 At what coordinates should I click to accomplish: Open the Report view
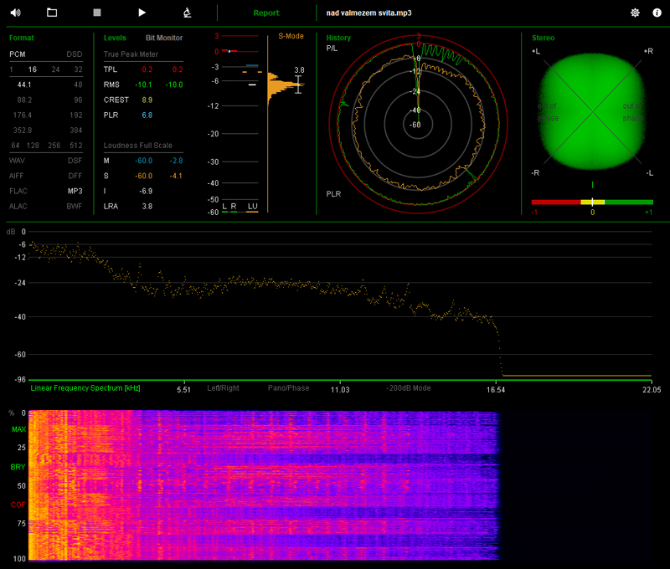click(x=266, y=13)
